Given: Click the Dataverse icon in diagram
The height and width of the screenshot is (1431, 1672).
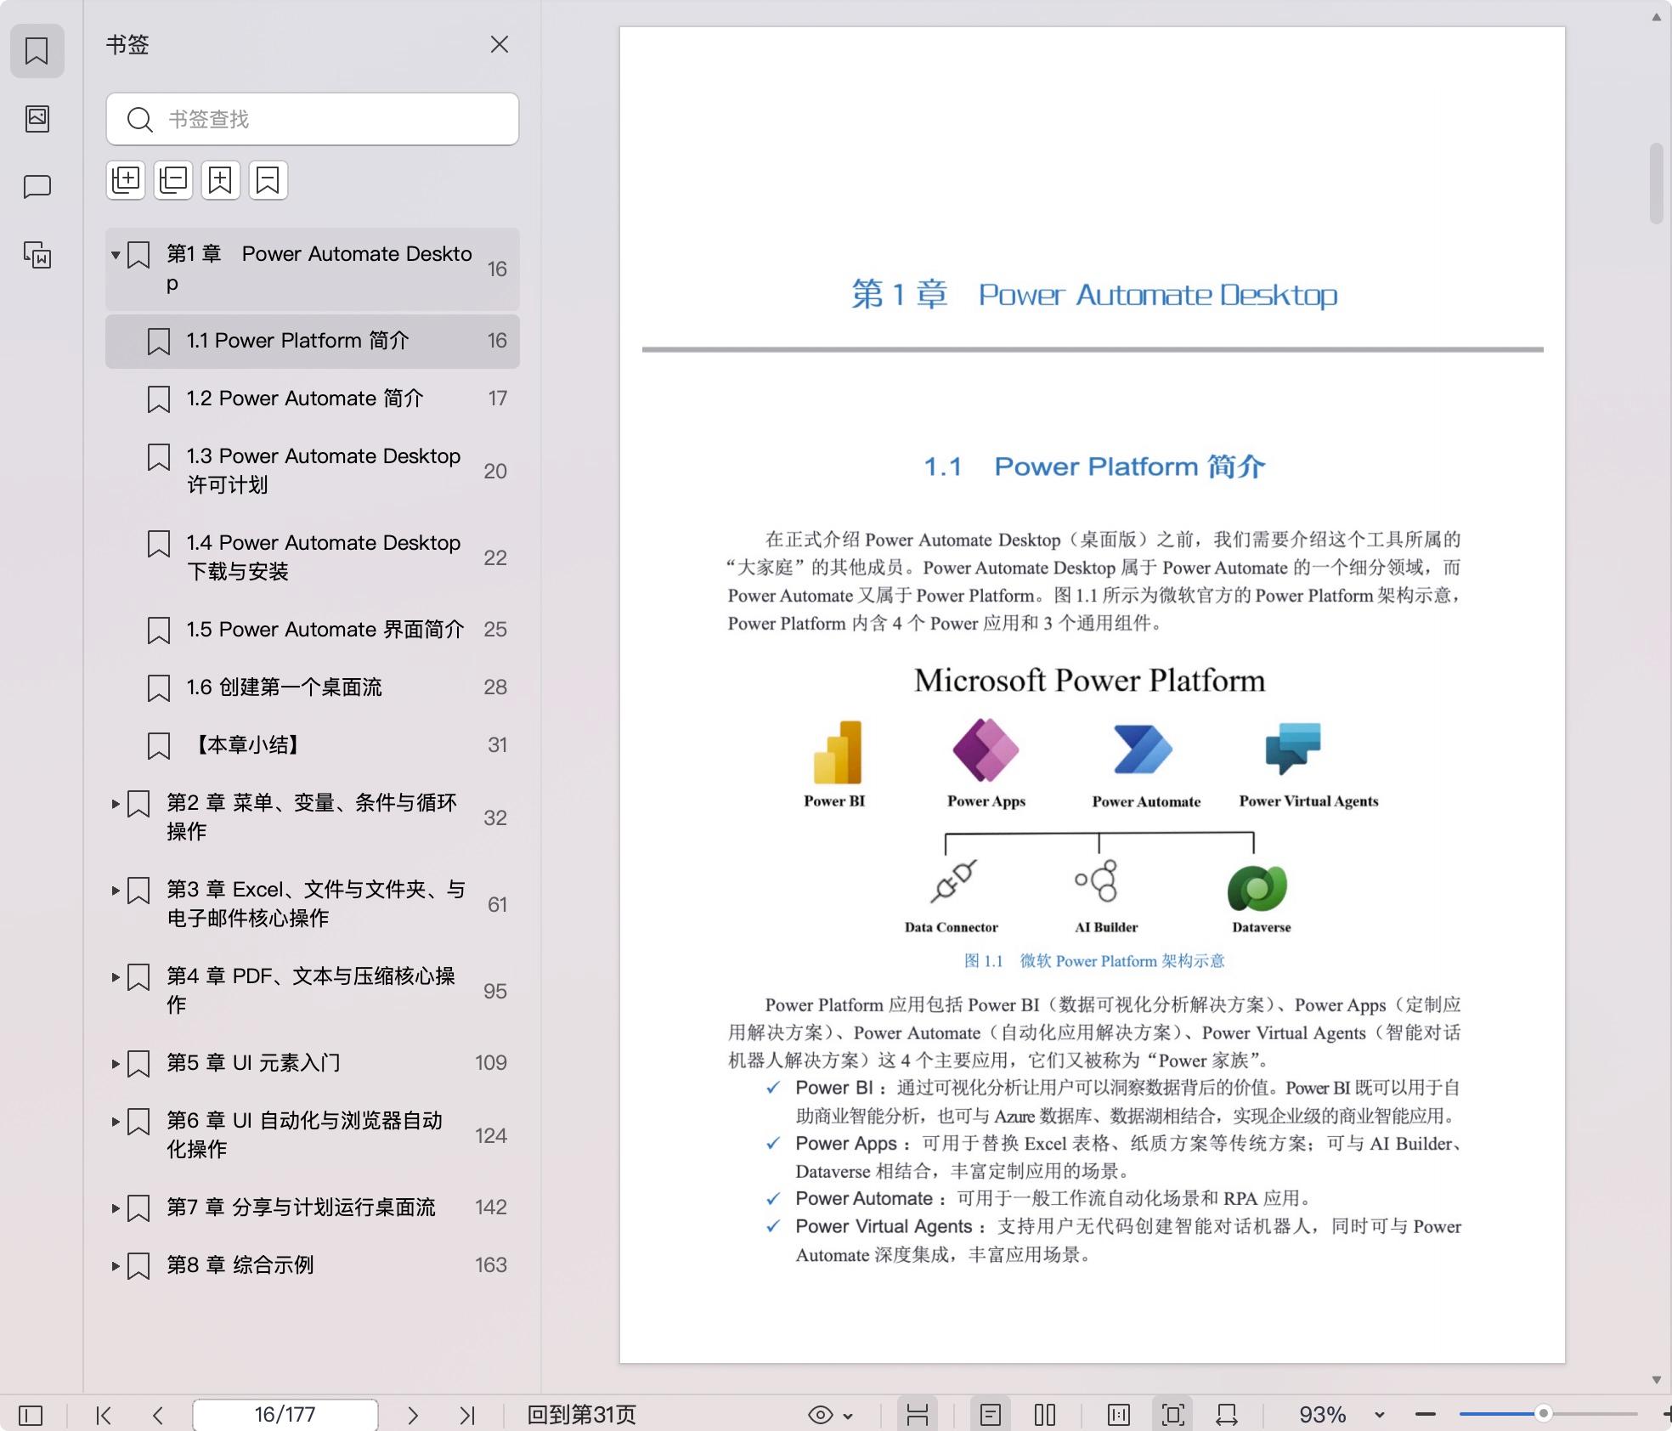Looking at the screenshot, I should (1257, 889).
